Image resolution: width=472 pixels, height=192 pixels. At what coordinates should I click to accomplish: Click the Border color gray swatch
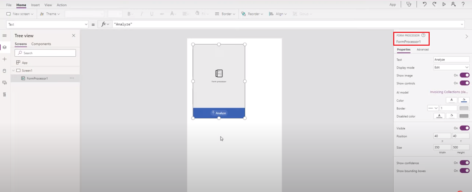[464, 108]
